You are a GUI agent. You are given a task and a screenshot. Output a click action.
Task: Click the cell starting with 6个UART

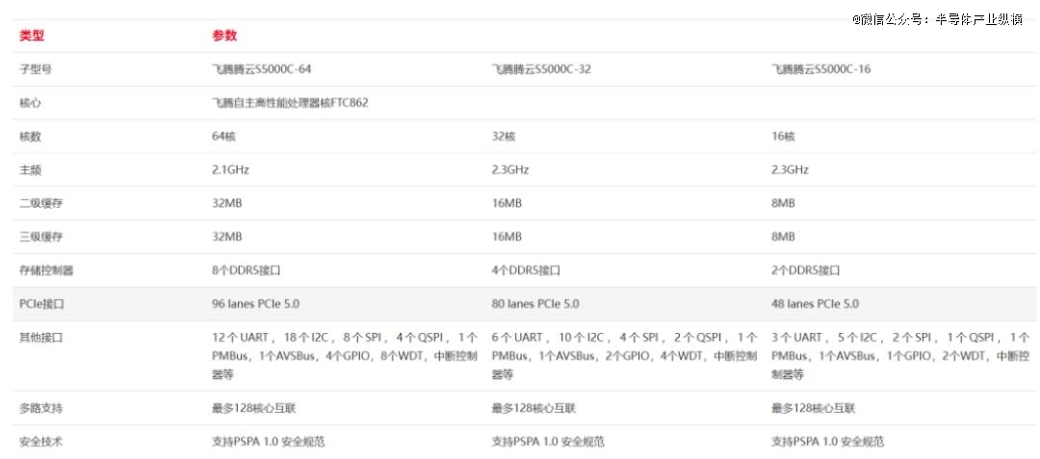point(625,356)
